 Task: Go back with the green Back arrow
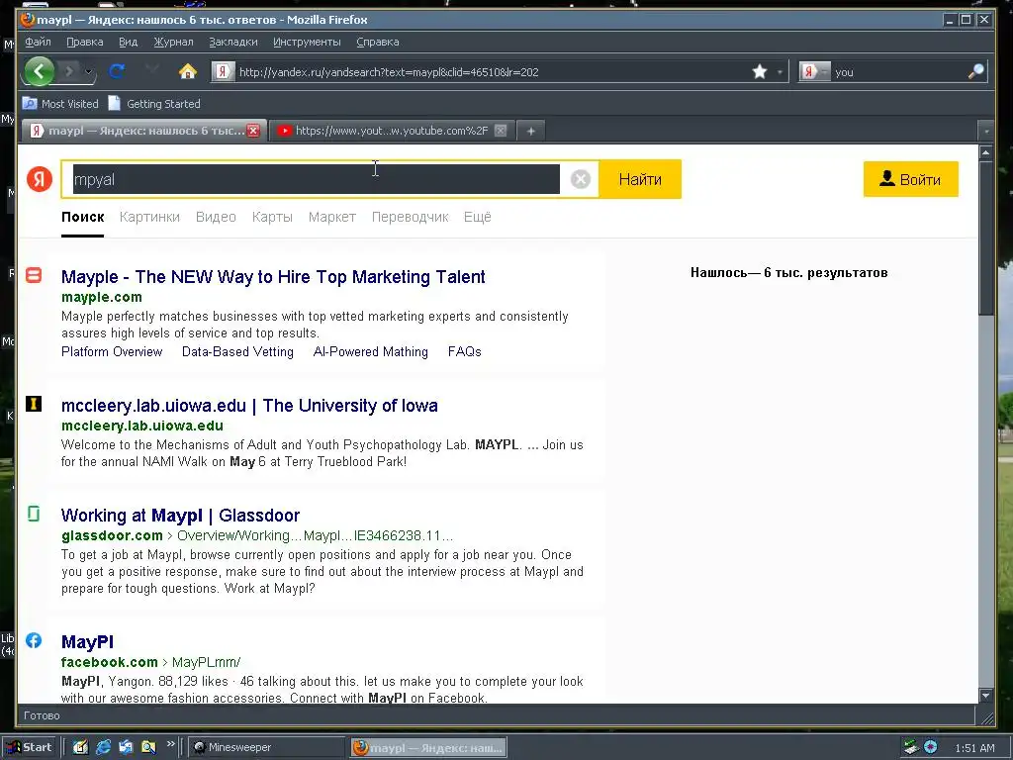39,71
